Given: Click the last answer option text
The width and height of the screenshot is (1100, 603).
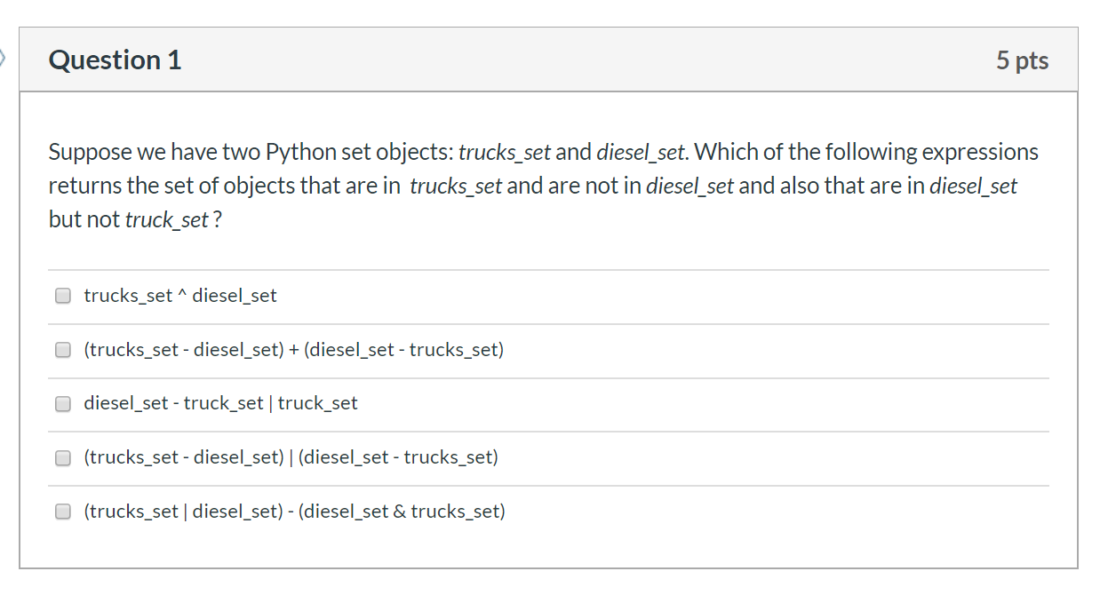Looking at the screenshot, I should pos(294,511).
